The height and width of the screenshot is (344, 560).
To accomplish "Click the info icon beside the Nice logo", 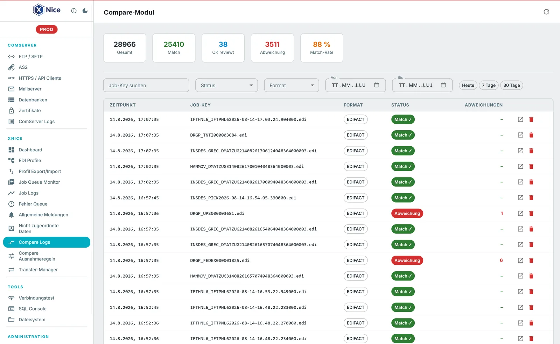I will tap(74, 11).
